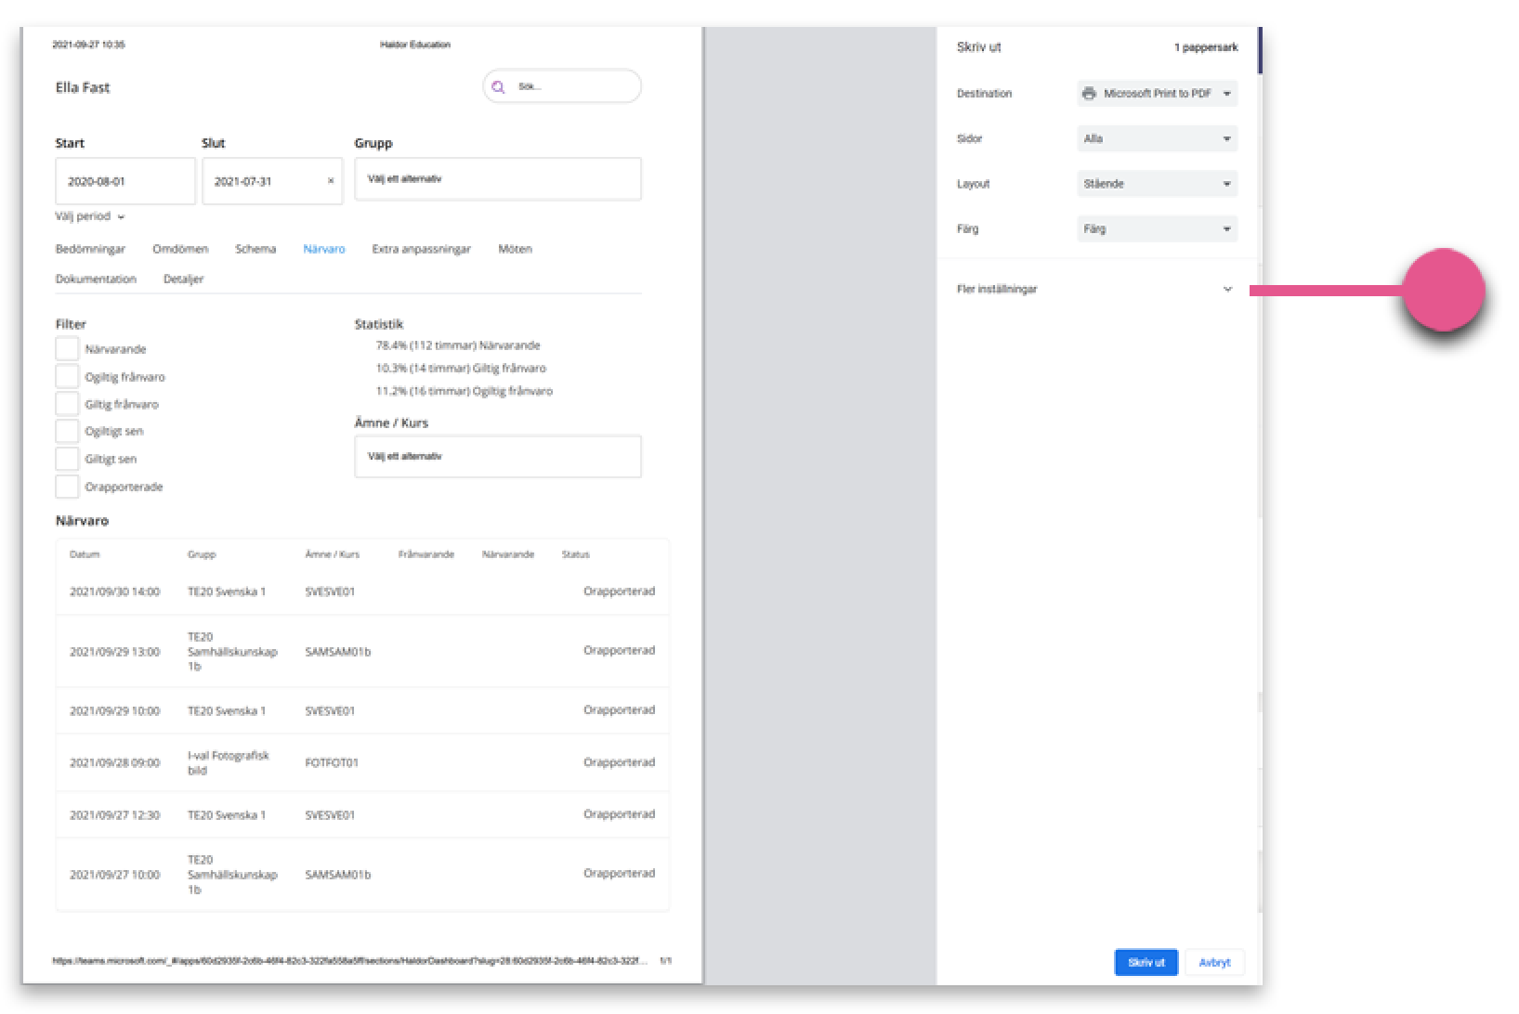This screenshot has width=1519, height=1014.
Task: Clear the Slut date with x icon
Action: point(331,181)
